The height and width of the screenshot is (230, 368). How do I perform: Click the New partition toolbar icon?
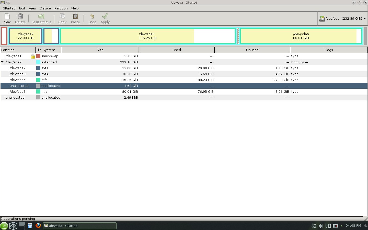(7, 17)
